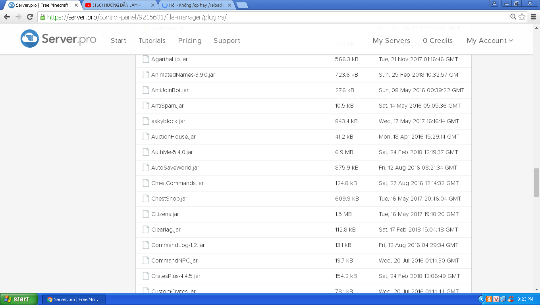Viewport: 540px width, 305px height.
Task: Click the 9:23 PM taskbar clock
Action: [x=525, y=299]
